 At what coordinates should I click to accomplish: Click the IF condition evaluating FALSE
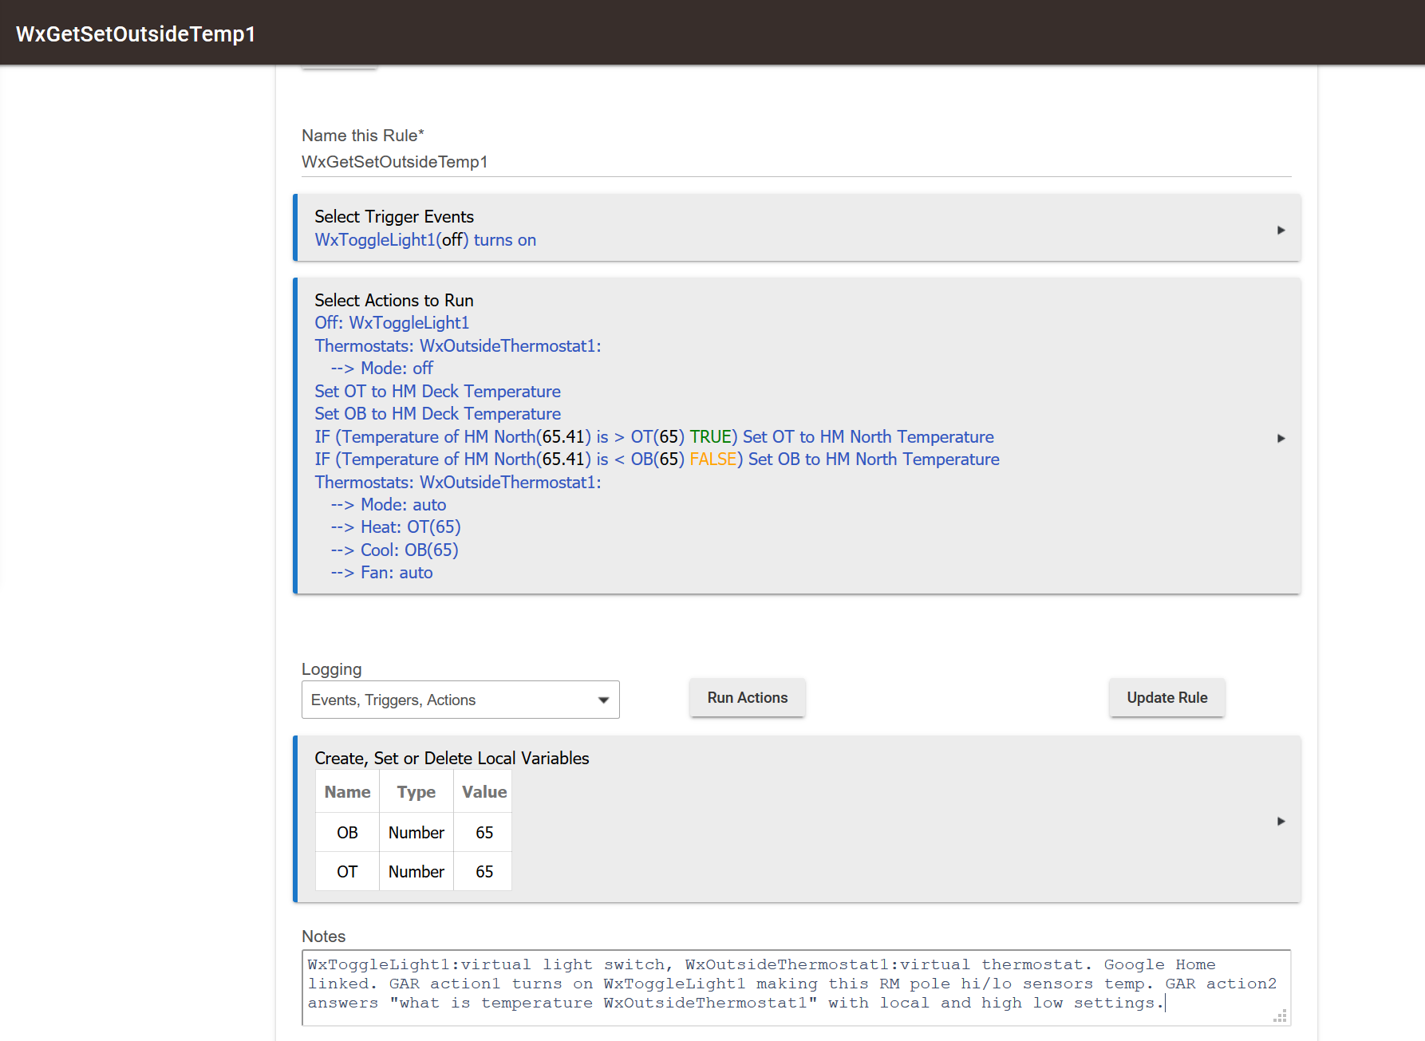click(657, 459)
